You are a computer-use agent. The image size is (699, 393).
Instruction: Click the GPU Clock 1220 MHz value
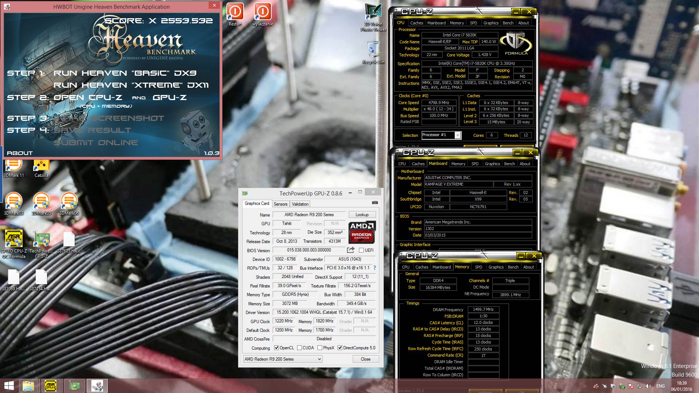284,321
